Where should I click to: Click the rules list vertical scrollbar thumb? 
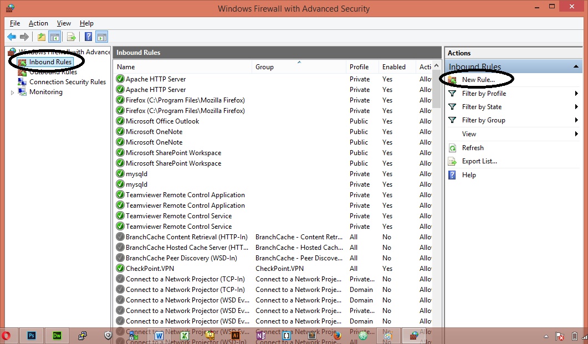[x=436, y=89]
